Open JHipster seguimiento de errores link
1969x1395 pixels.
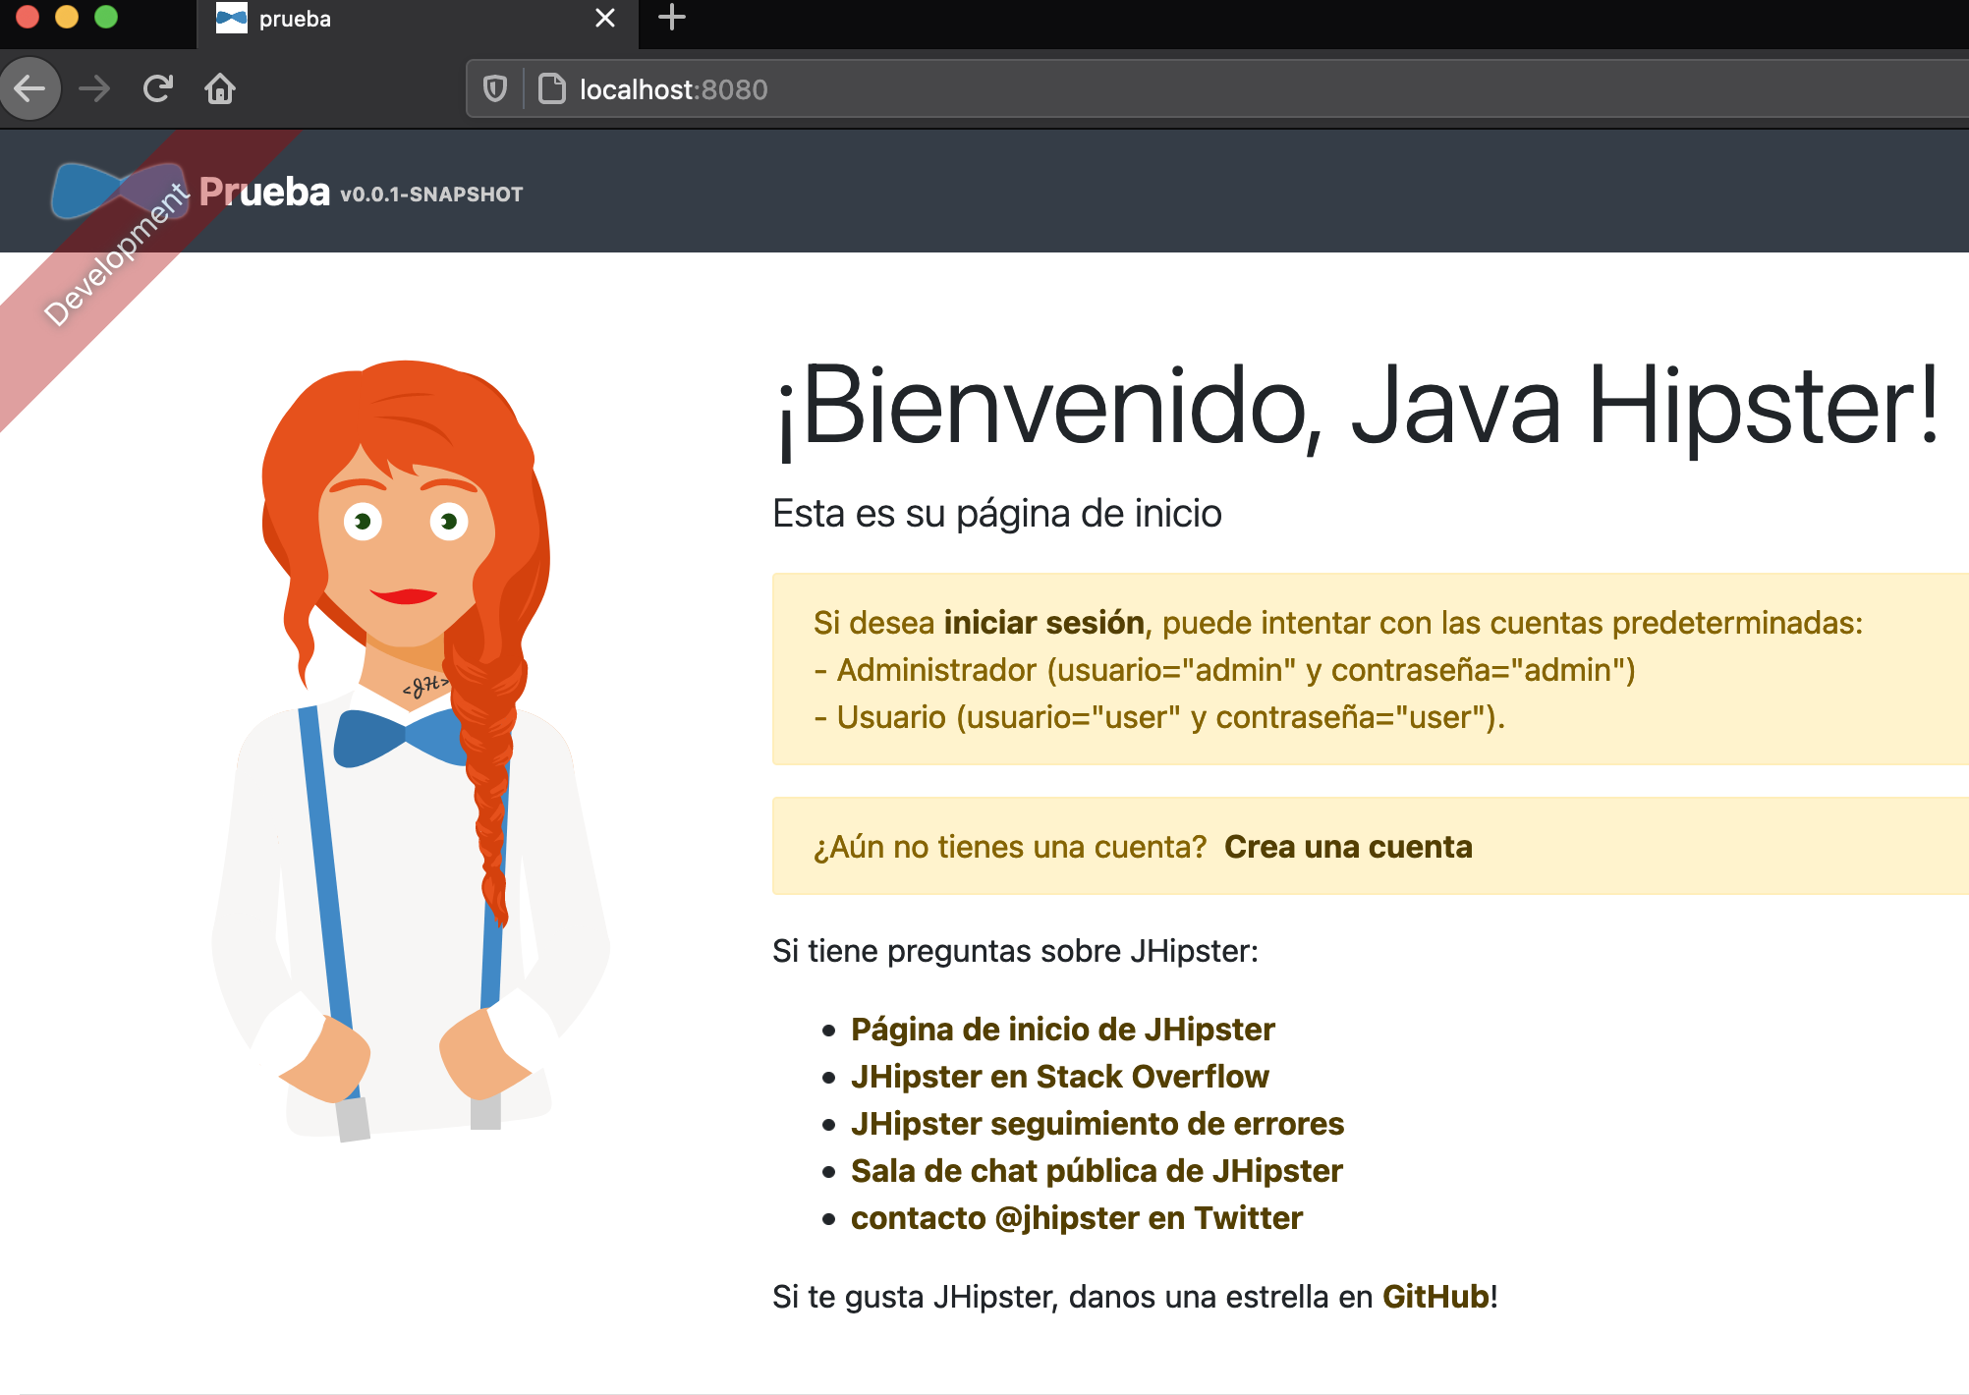point(1097,1124)
